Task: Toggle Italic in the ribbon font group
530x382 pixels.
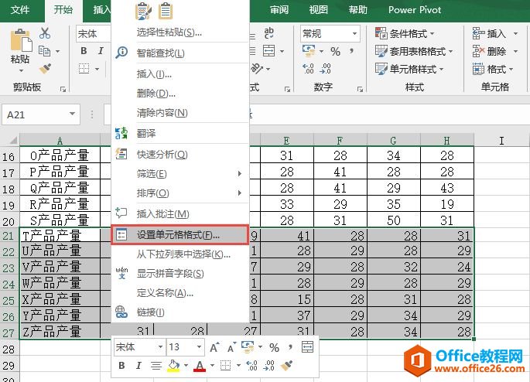Action: click(101, 51)
